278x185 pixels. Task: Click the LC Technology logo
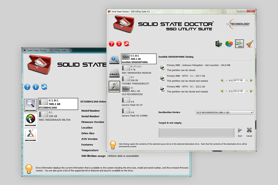pyautogui.click(x=238, y=24)
